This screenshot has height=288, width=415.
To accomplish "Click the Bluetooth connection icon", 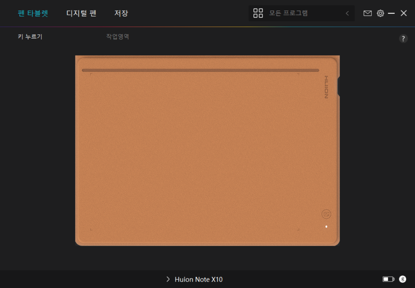I will [x=403, y=279].
